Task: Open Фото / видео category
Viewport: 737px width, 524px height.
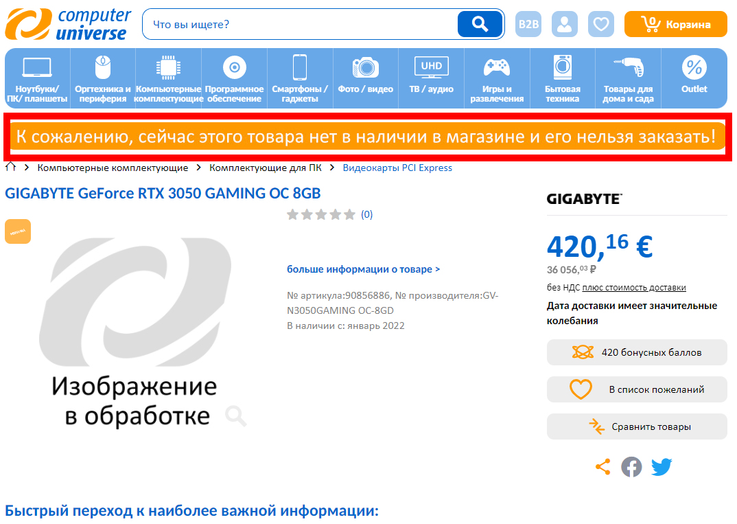Action: click(365, 78)
